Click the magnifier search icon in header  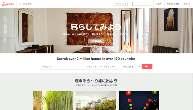click(20, 4)
